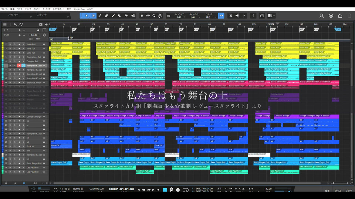The width and height of the screenshot is (355, 199).
Task: Toggle autoscroll arrow button
Action: click(237, 15)
